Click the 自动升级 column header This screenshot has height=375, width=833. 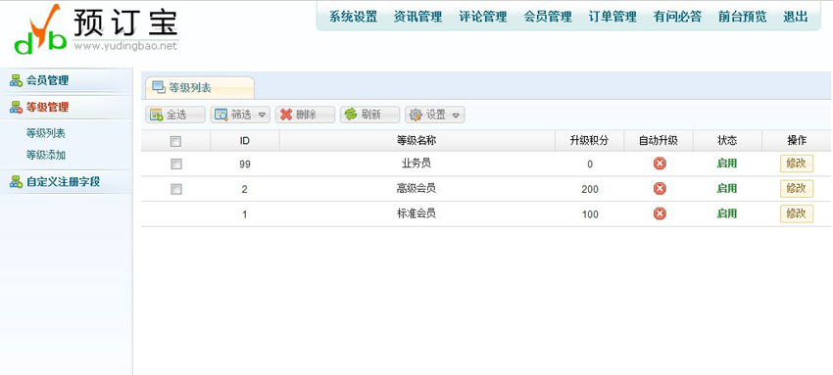(x=659, y=141)
